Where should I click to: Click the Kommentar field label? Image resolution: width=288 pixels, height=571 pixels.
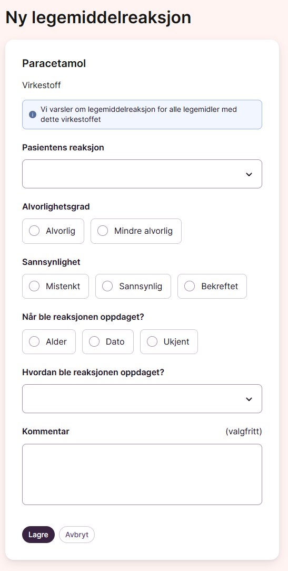coord(46,432)
